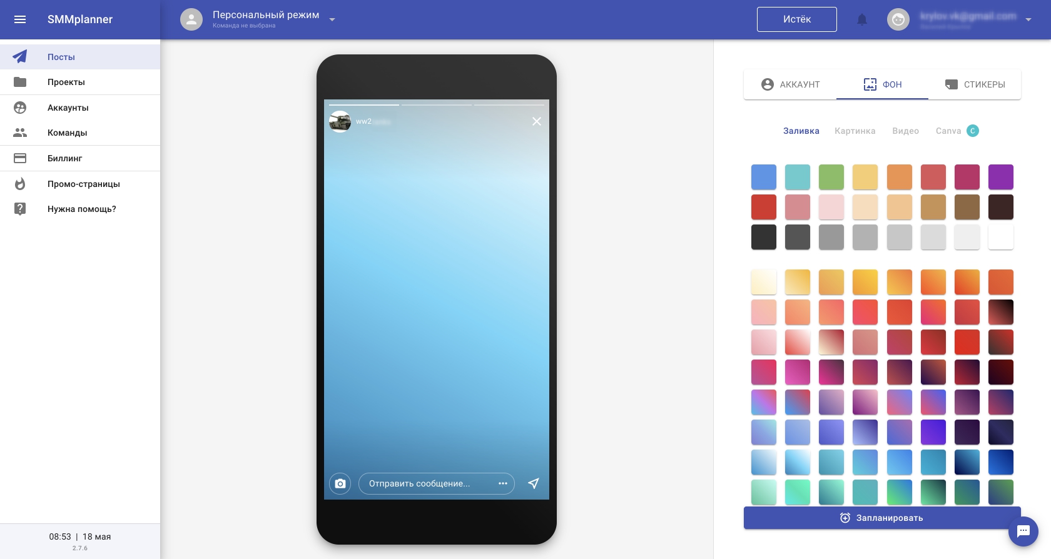The width and height of the screenshot is (1051, 559).
Task: Open notifications bell icon
Action: (862, 19)
